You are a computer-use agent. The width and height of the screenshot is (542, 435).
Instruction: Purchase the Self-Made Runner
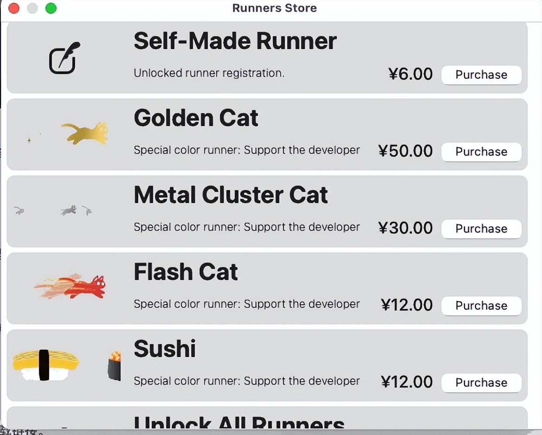click(x=481, y=75)
